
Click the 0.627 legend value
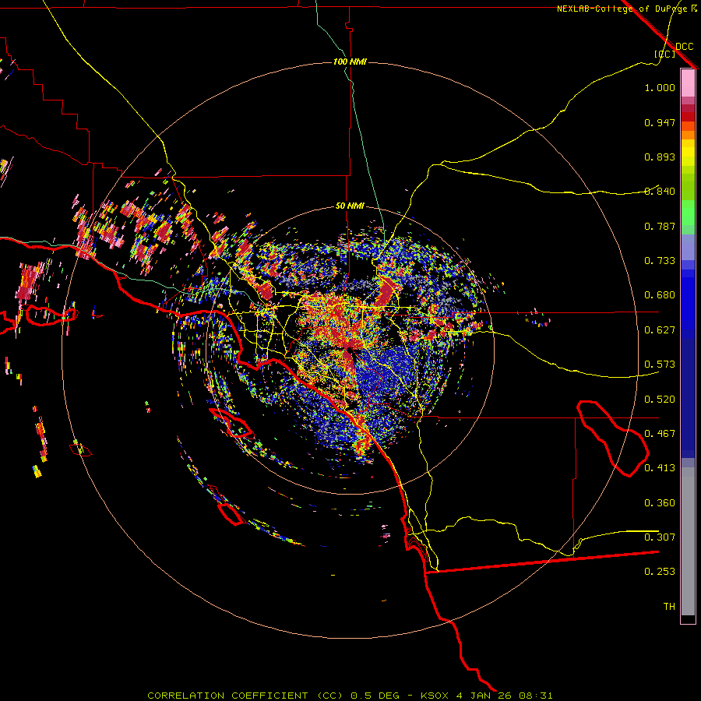coord(660,330)
